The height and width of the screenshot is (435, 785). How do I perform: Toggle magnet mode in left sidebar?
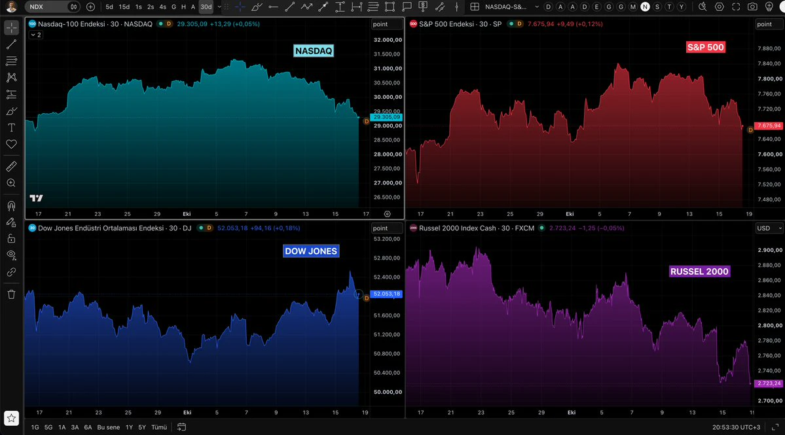[x=12, y=205]
